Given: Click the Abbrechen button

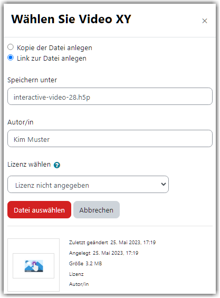Looking at the screenshot, I should click(97, 210).
